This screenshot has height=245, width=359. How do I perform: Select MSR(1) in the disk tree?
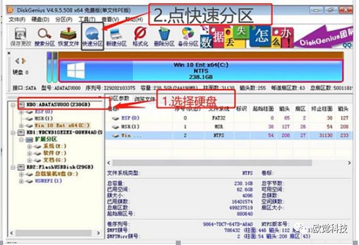click(43, 118)
